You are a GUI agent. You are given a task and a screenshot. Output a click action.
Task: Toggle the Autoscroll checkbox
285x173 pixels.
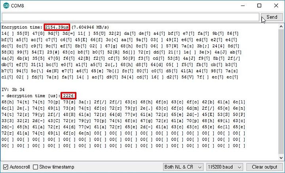[x=6, y=167]
